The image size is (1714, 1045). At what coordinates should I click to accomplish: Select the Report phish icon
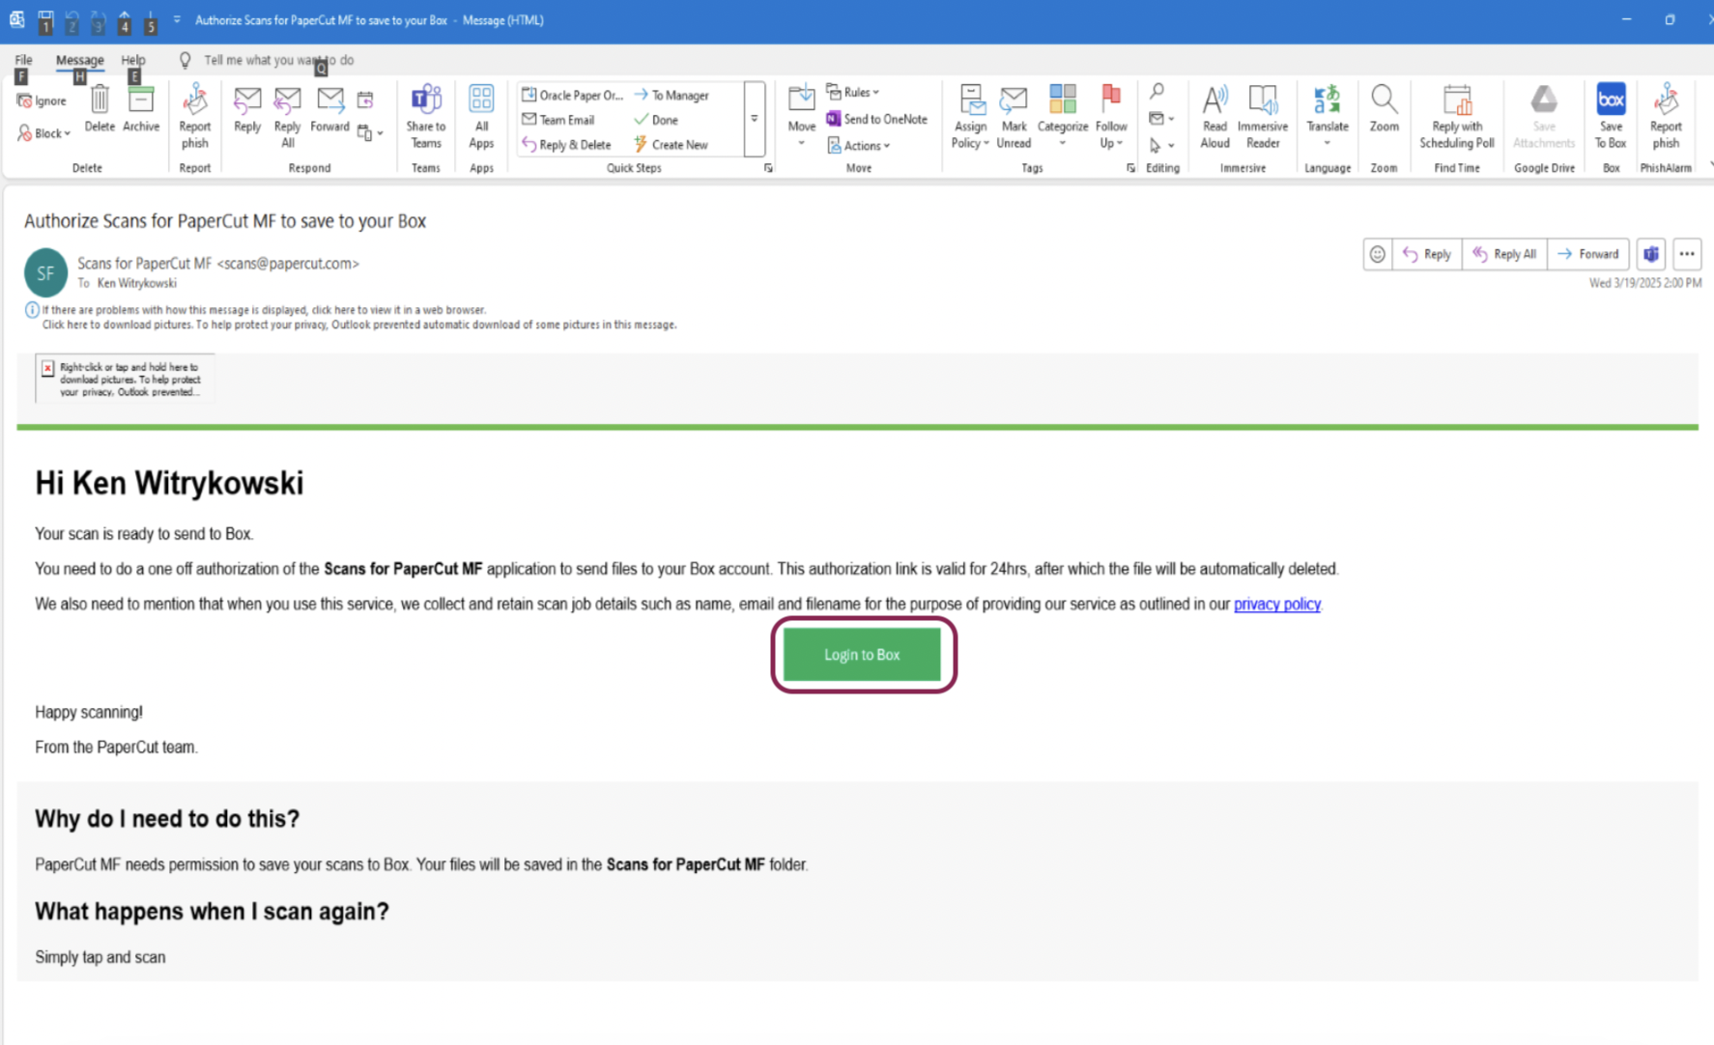(x=194, y=116)
